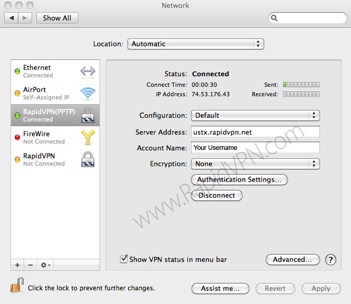The height and width of the screenshot is (304, 351).
Task: Click into the search field
Action: 308,18
